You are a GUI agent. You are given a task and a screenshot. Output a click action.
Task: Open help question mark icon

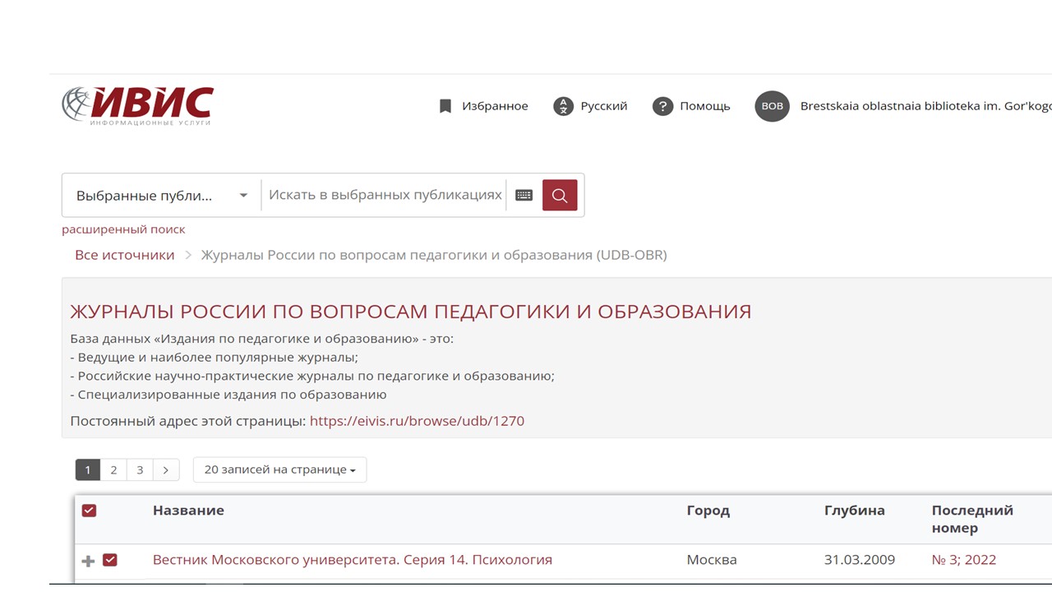click(x=662, y=106)
